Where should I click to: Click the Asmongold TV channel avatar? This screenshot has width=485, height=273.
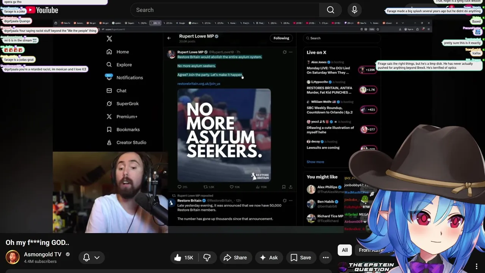click(13, 257)
